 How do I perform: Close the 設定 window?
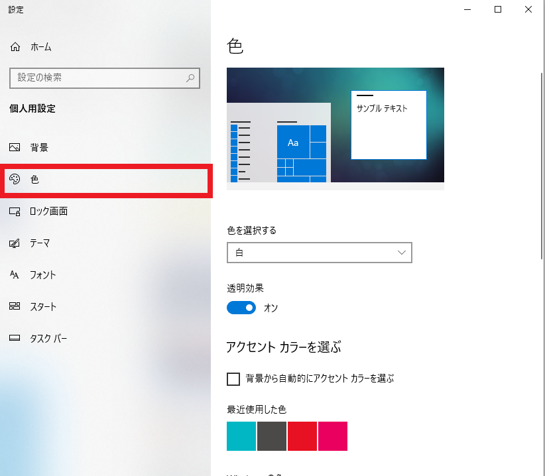click(528, 10)
